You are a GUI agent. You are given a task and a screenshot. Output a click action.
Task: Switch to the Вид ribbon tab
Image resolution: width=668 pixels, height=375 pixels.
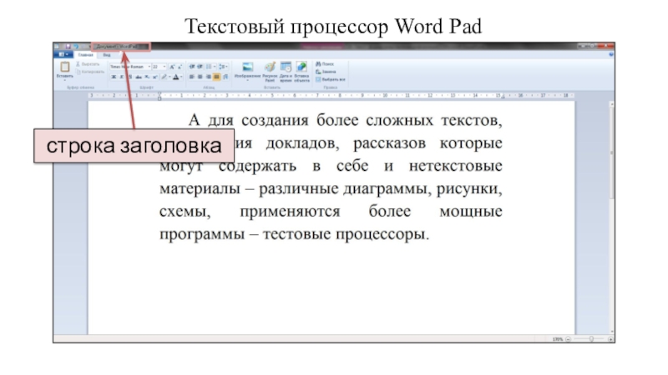(107, 55)
